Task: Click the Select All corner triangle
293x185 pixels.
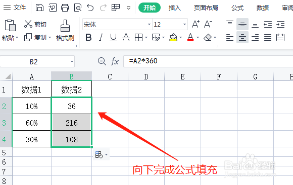Action: tap(8, 76)
